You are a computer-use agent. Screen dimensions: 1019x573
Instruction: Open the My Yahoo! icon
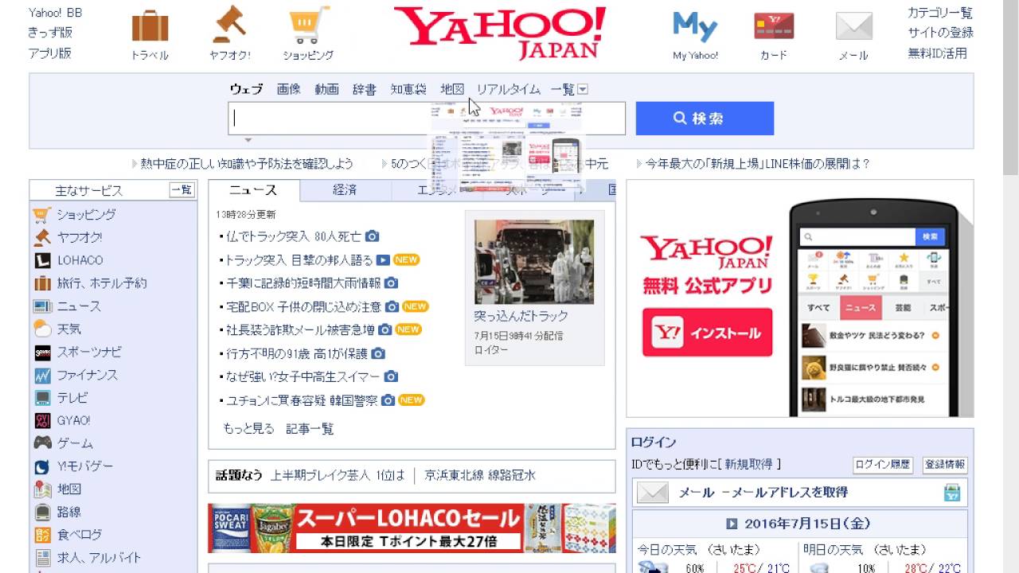pos(695,26)
